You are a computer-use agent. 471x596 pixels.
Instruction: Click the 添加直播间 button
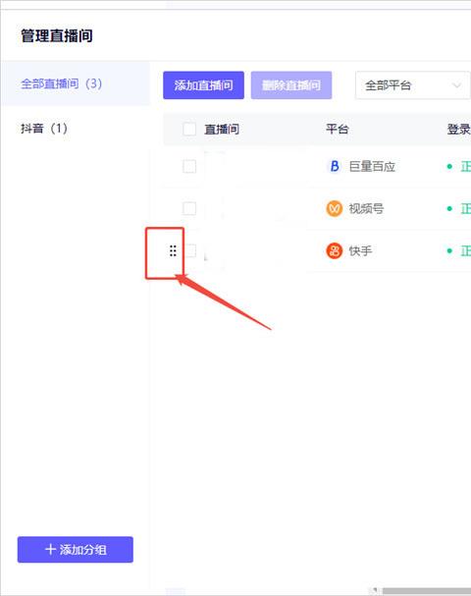pos(203,85)
